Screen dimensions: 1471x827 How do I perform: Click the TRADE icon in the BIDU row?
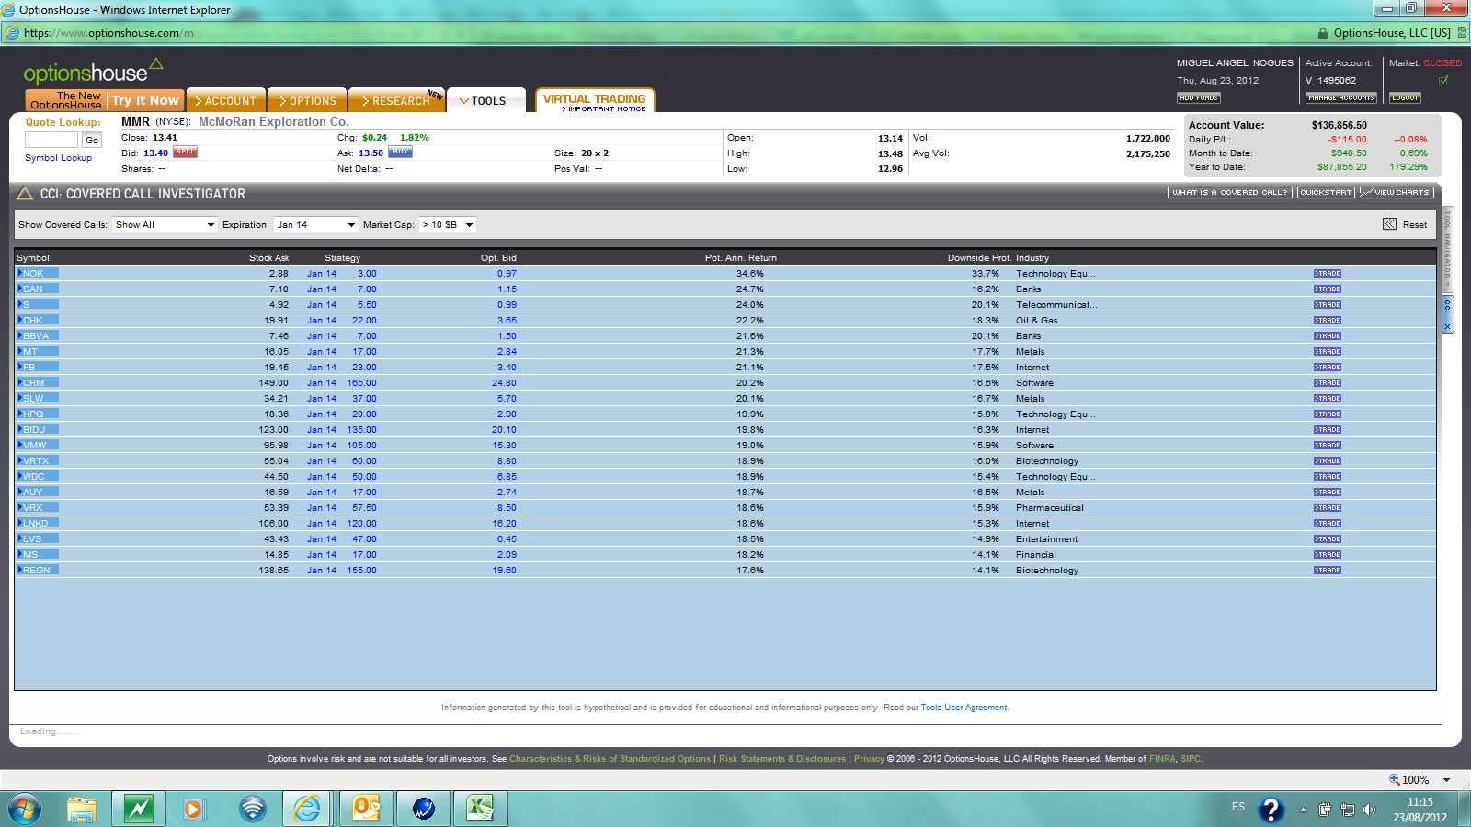(1328, 430)
